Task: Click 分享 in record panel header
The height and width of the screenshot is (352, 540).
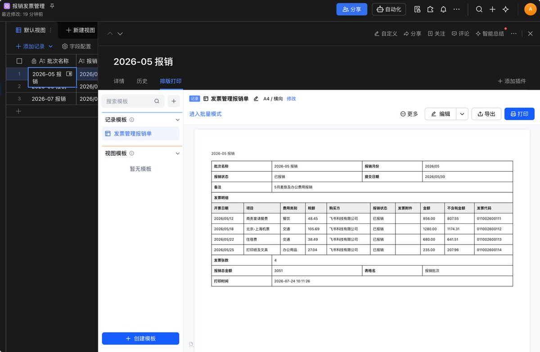Action: click(x=412, y=34)
